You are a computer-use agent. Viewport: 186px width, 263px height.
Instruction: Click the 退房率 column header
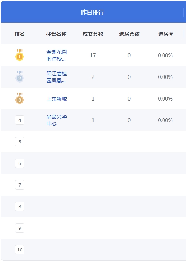[x=166, y=34]
